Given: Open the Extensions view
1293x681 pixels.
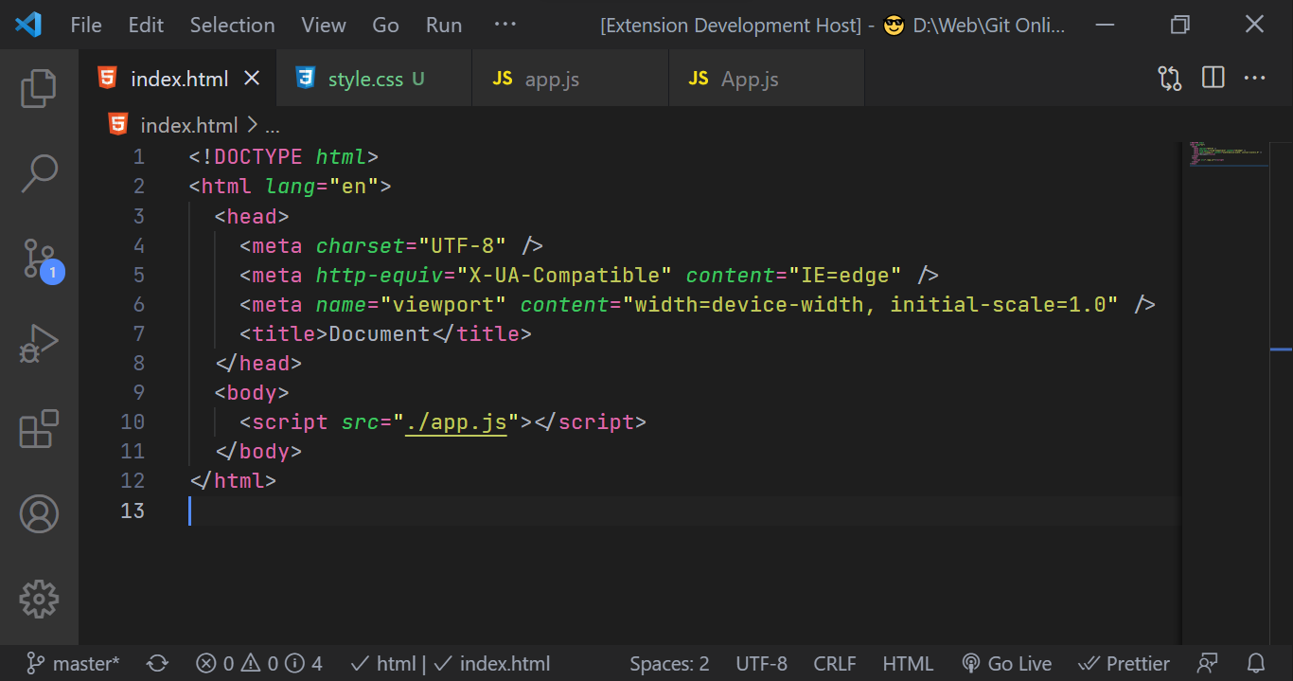Looking at the screenshot, I should point(39,429).
